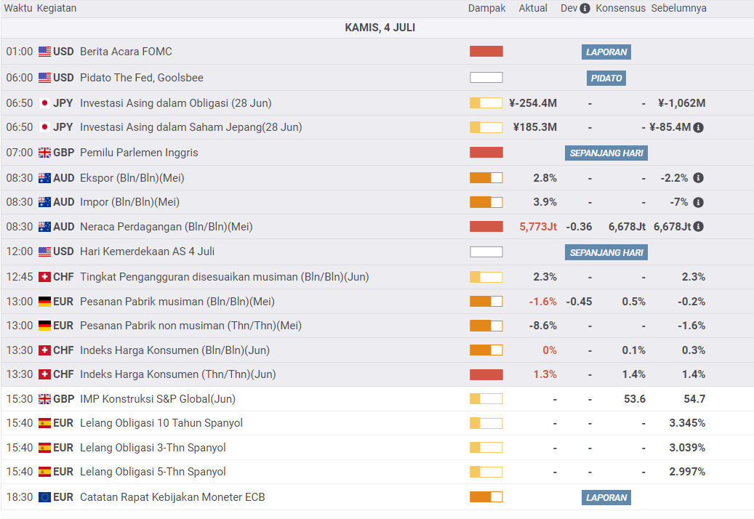Click the PIDATO button for Goolsbee speech

coord(606,78)
